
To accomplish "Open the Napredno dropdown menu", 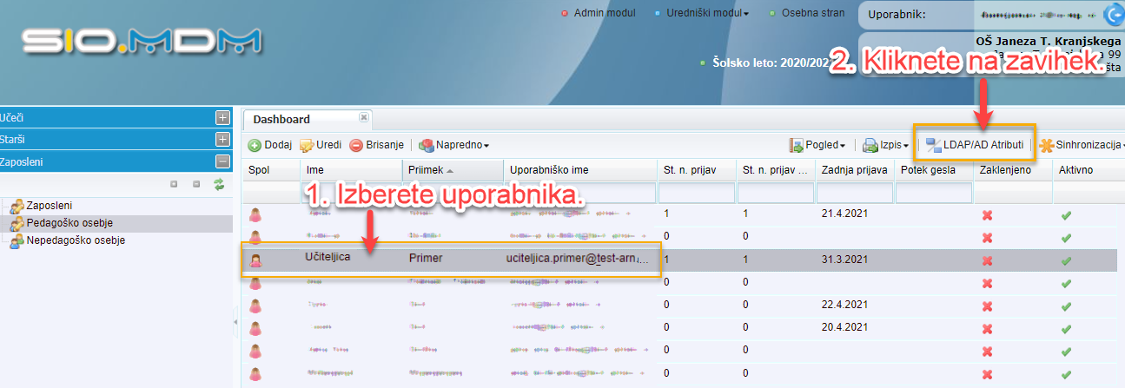I will [x=454, y=145].
